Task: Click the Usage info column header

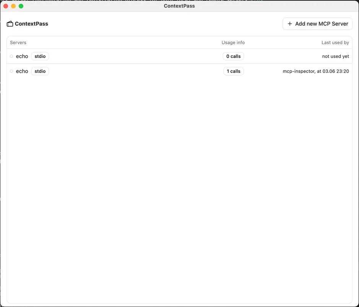Action: (x=233, y=42)
